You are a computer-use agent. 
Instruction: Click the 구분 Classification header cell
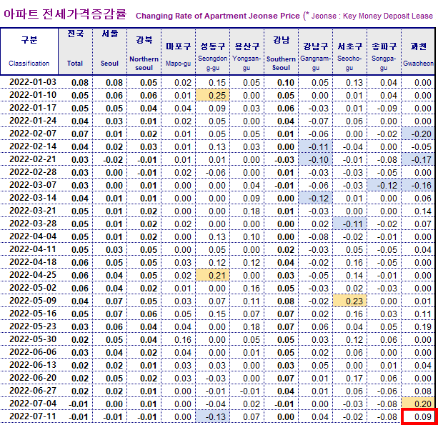point(29,51)
